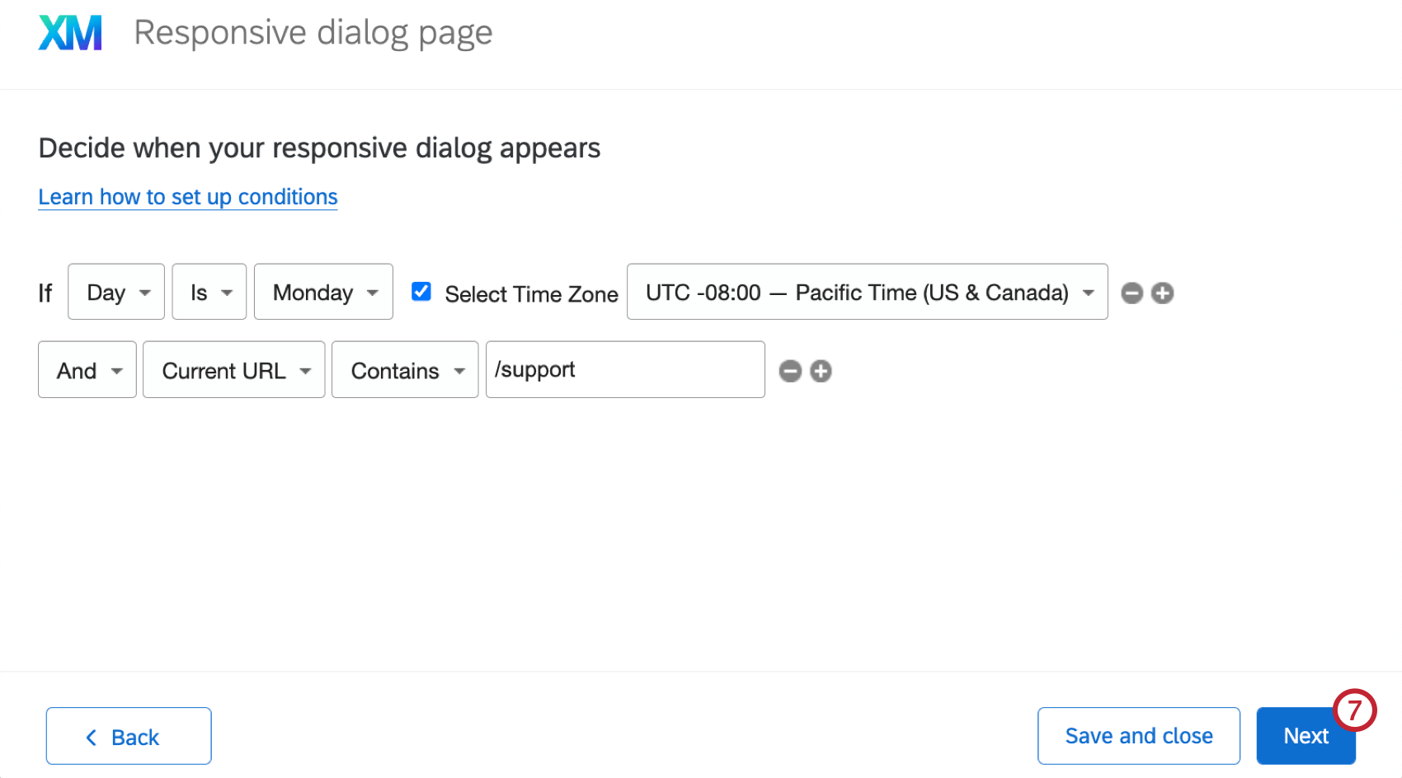This screenshot has height=778, width=1402.
Task: Click the Back button chevron arrow
Action: pyautogui.click(x=92, y=737)
